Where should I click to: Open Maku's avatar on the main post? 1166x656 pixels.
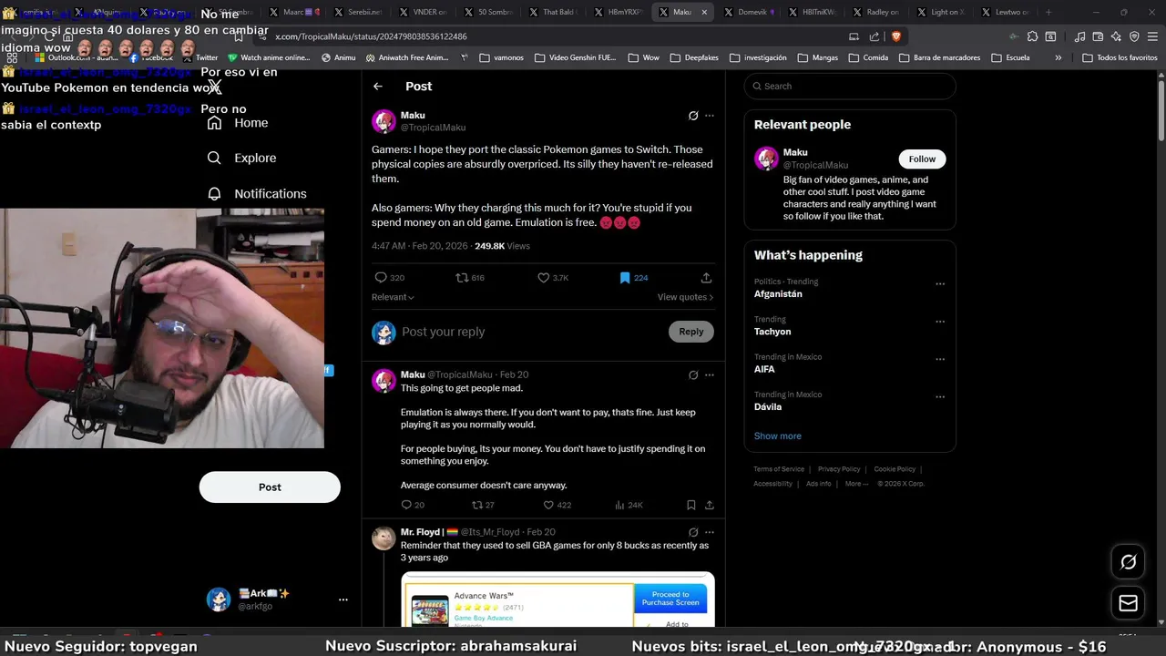(384, 121)
